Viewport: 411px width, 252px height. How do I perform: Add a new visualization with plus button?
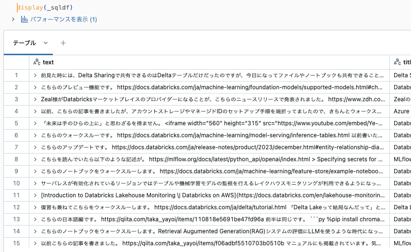(x=63, y=43)
